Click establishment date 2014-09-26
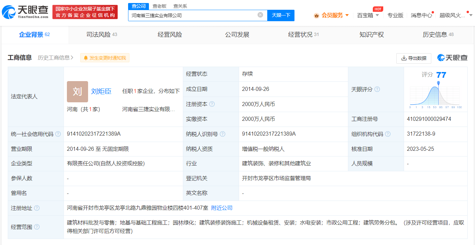Image resolution: width=475 pixels, height=245 pixels. pos(255,89)
